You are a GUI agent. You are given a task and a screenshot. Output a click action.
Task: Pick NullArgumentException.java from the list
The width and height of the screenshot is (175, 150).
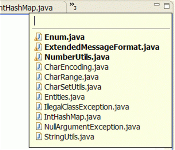pos(92,127)
